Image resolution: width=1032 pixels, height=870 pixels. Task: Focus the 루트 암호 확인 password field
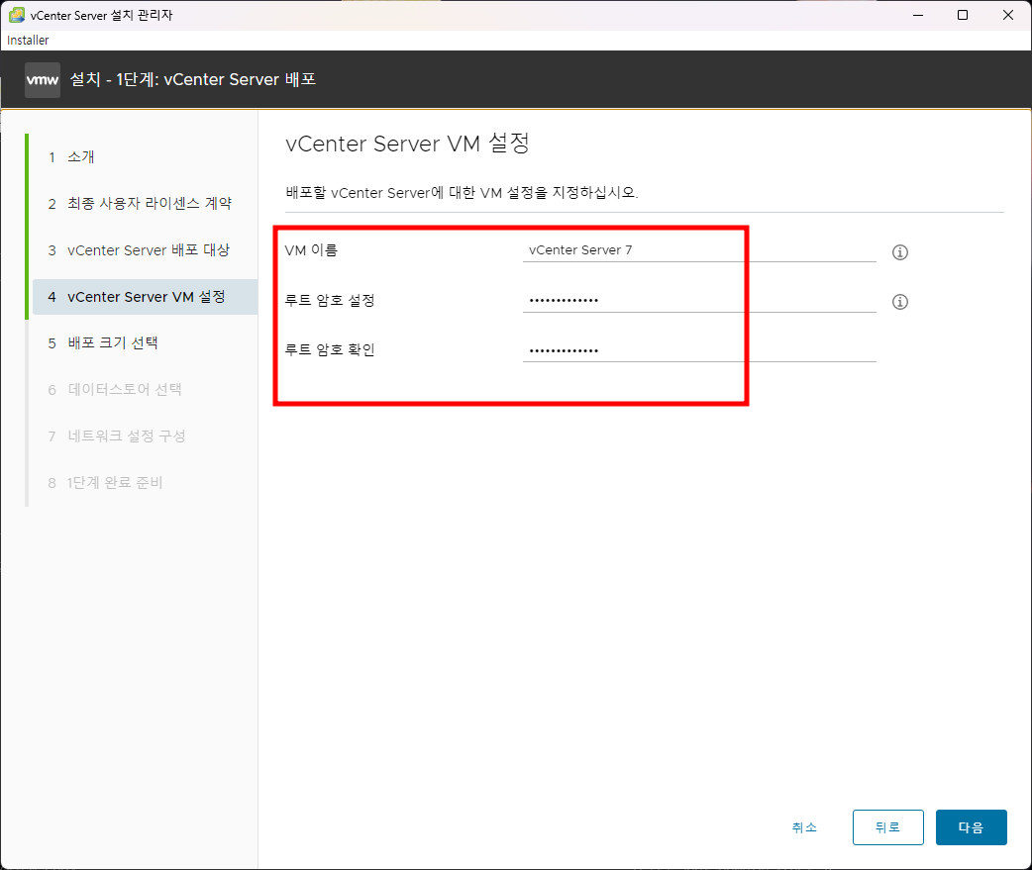[699, 349]
